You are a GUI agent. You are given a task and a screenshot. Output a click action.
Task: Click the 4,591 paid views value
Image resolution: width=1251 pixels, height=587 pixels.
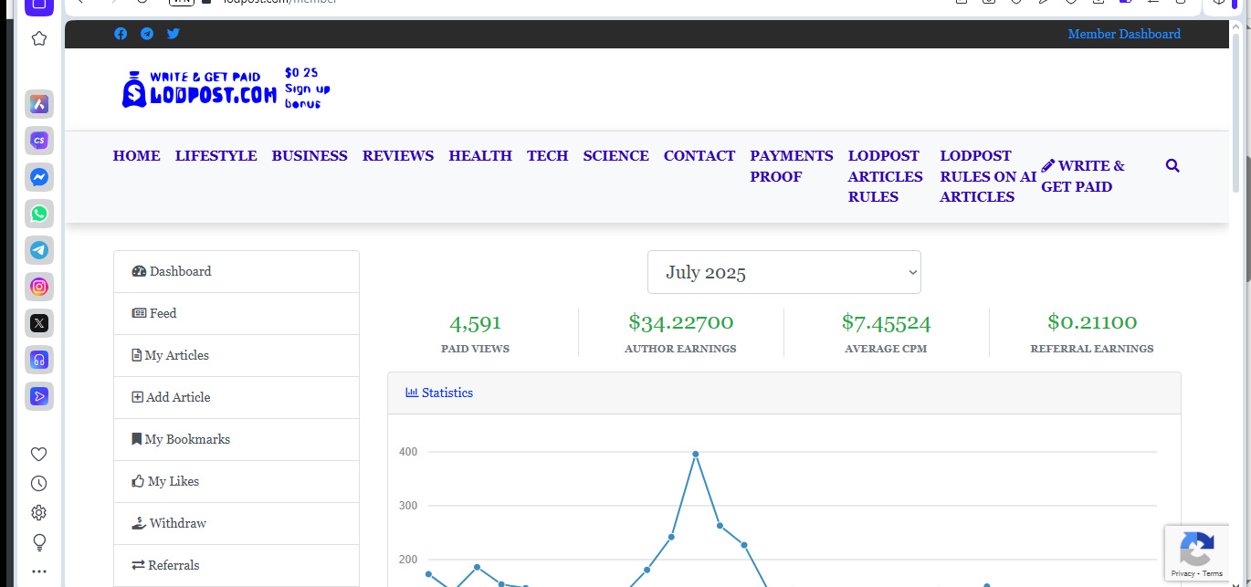pos(476,323)
